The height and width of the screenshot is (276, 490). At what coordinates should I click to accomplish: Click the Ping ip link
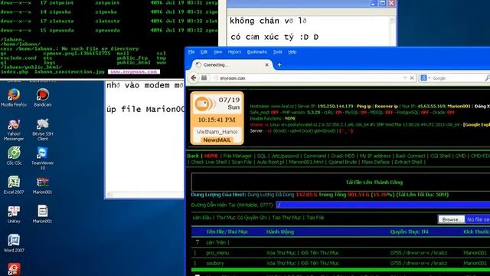[x=364, y=107]
